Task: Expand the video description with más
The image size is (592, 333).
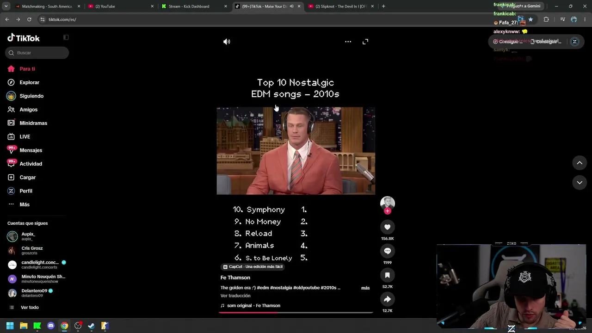Action: 365,288
